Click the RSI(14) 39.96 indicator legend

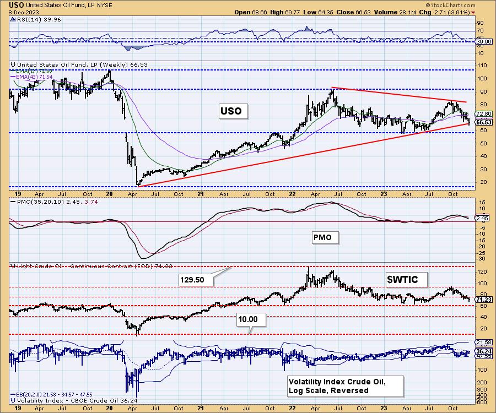39,19
